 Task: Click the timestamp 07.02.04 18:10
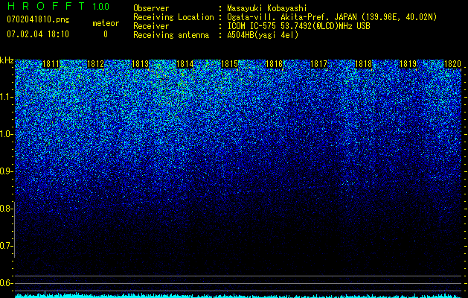[x=38, y=34]
